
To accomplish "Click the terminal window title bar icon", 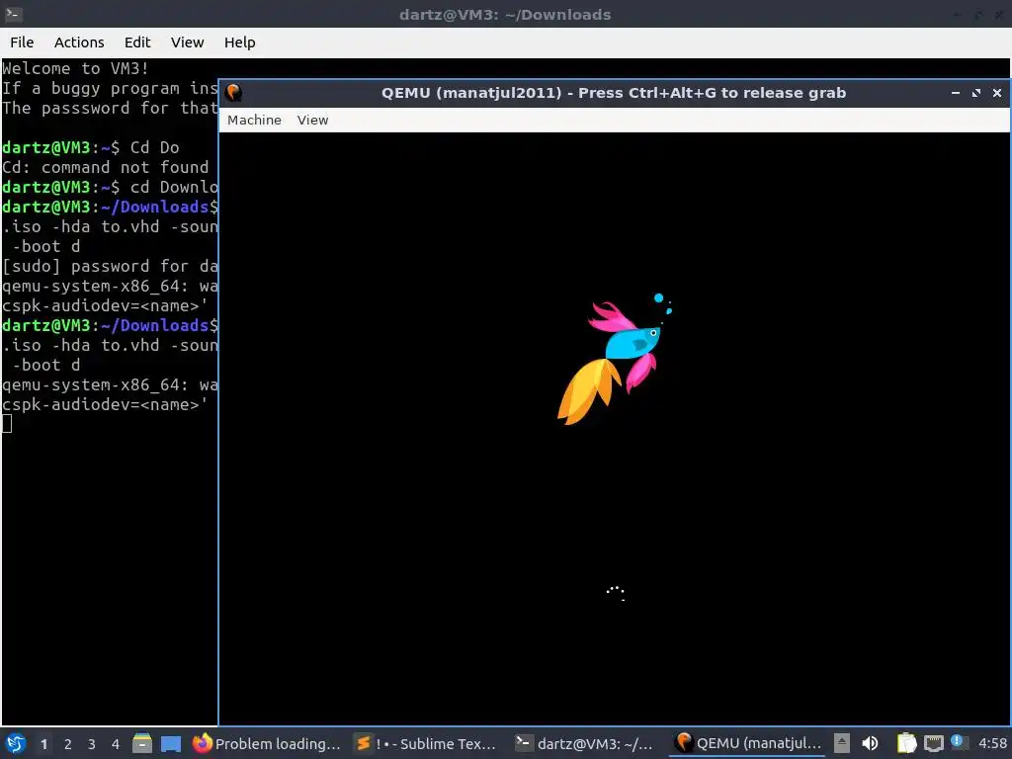I will click(x=14, y=14).
